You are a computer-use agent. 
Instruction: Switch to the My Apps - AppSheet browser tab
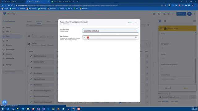point(13,2)
